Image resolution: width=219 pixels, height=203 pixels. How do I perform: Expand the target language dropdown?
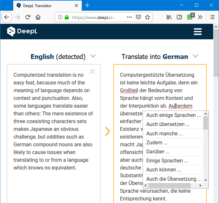pyautogui.click(x=195, y=56)
